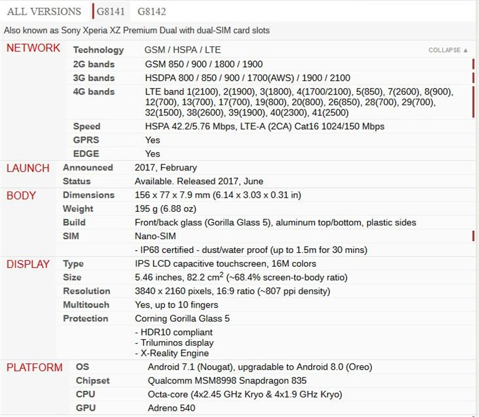Click the 195 g (6.88 oz) value
Image resolution: width=479 pixels, height=417 pixels.
pyautogui.click(x=165, y=209)
